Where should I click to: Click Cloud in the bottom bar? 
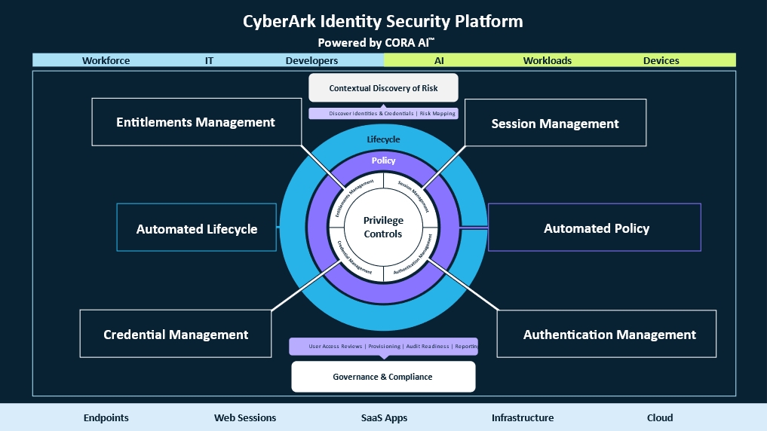coord(660,417)
